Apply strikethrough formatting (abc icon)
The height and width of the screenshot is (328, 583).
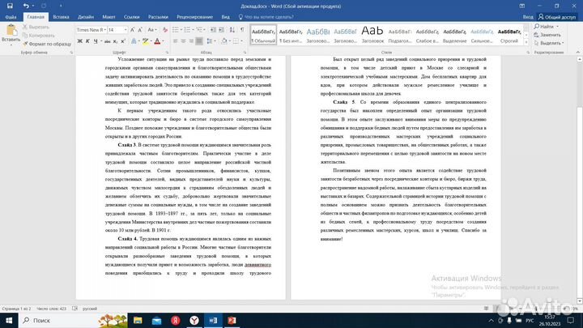click(x=108, y=41)
